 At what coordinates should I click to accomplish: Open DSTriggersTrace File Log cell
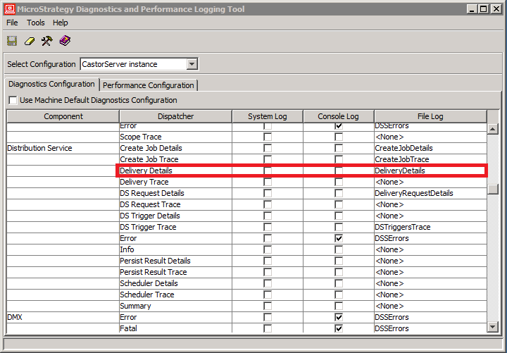pyautogui.click(x=430, y=227)
